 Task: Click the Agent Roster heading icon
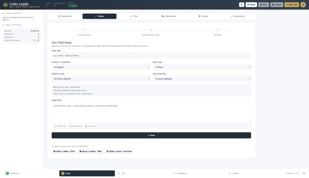click(x=3, y=13)
